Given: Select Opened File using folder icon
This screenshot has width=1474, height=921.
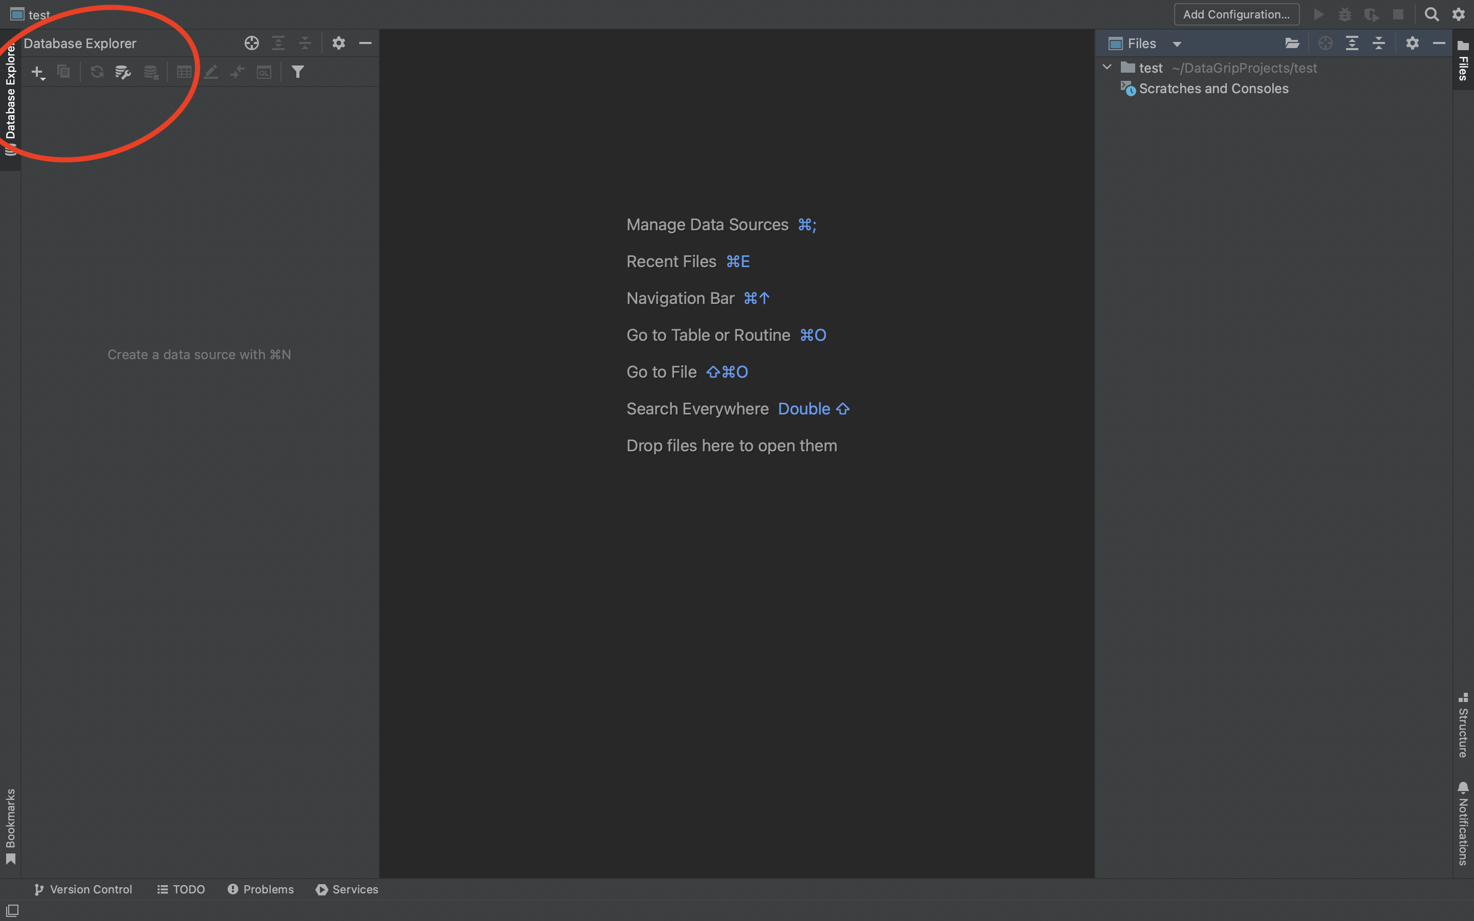Looking at the screenshot, I should 1292,43.
